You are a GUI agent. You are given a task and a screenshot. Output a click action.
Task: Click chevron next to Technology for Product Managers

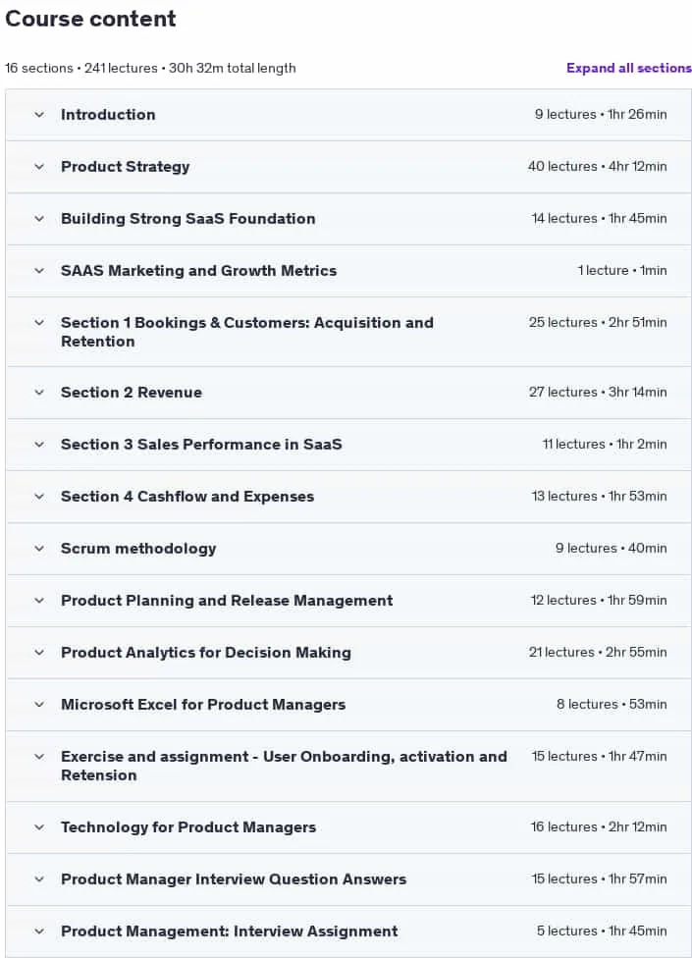click(x=39, y=826)
